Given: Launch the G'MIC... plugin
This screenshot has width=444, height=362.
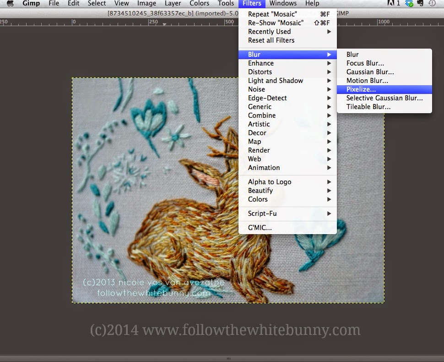Looking at the screenshot, I should [x=288, y=228].
